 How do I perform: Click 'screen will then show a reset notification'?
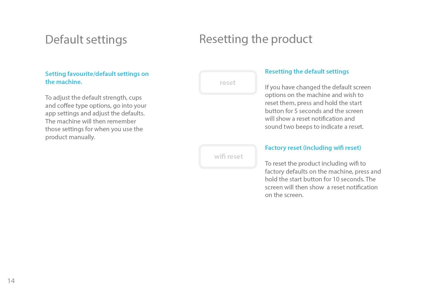point(321,187)
